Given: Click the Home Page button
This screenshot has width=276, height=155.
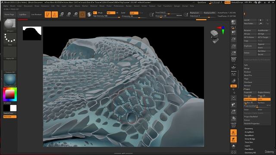Looking at the screenshot, I should 9,15.
